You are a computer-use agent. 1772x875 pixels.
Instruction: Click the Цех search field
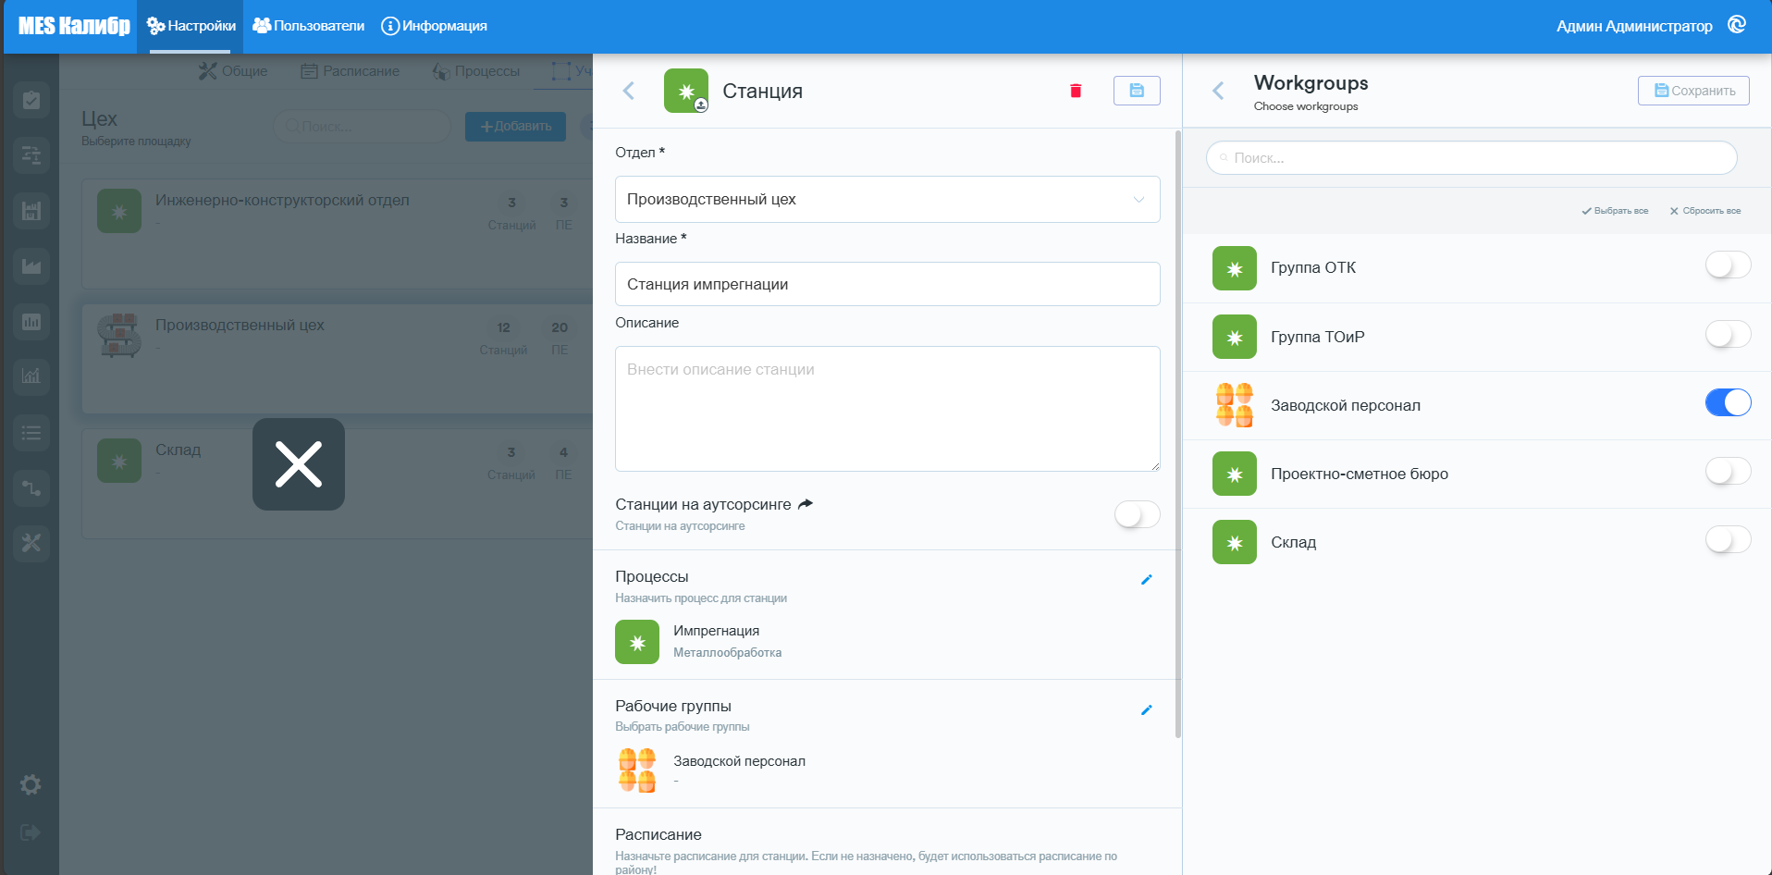[x=362, y=127]
